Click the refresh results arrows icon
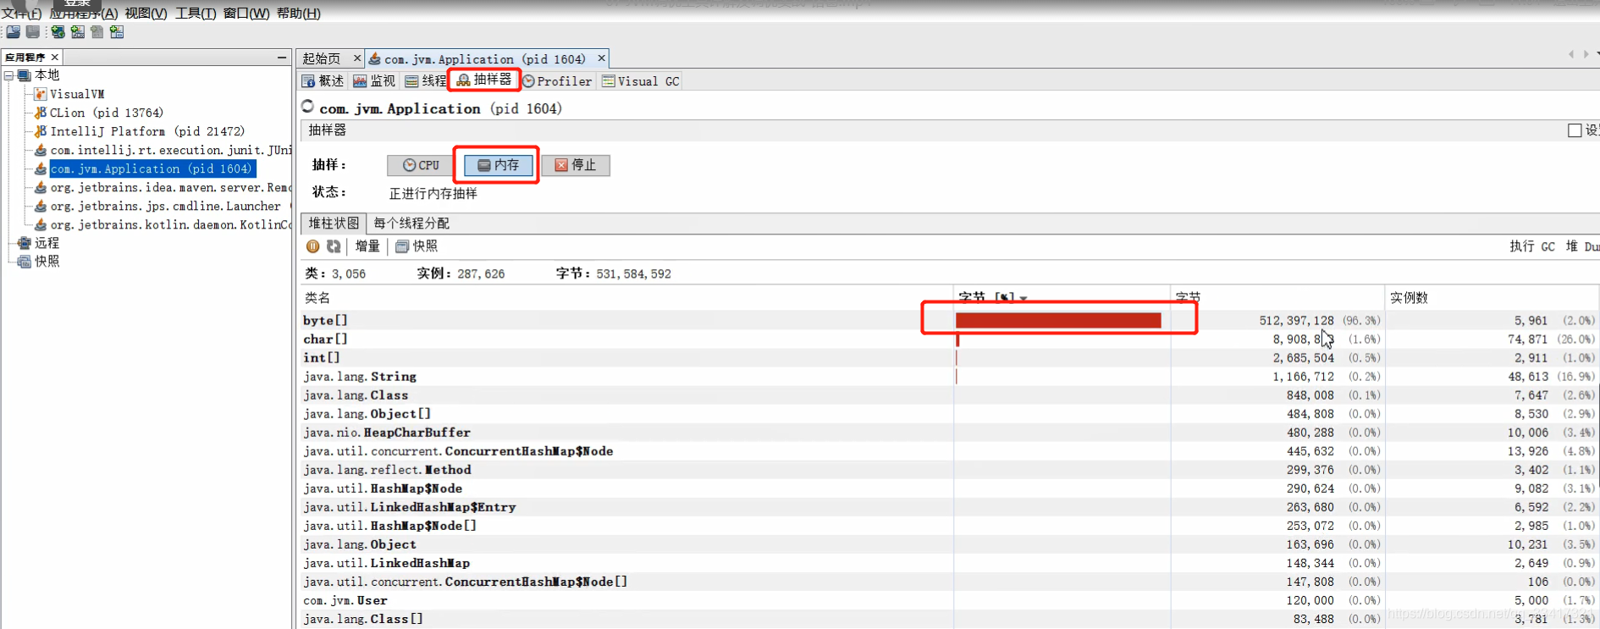Image resolution: width=1600 pixels, height=629 pixels. click(x=334, y=246)
